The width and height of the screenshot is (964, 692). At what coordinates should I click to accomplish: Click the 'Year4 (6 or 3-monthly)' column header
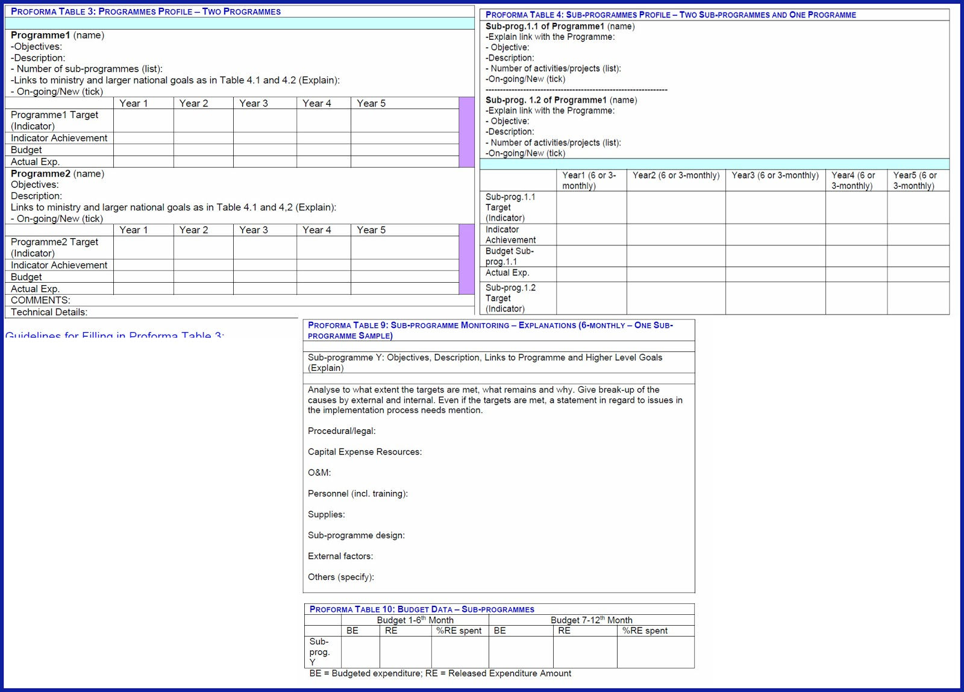pyautogui.click(x=856, y=180)
